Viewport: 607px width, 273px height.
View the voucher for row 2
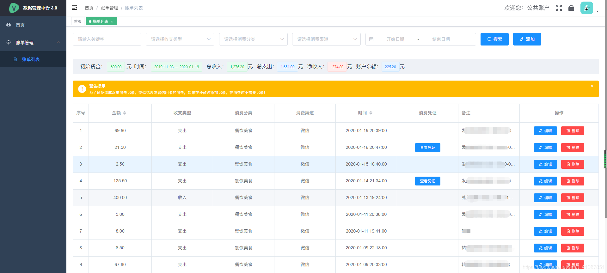(x=427, y=148)
